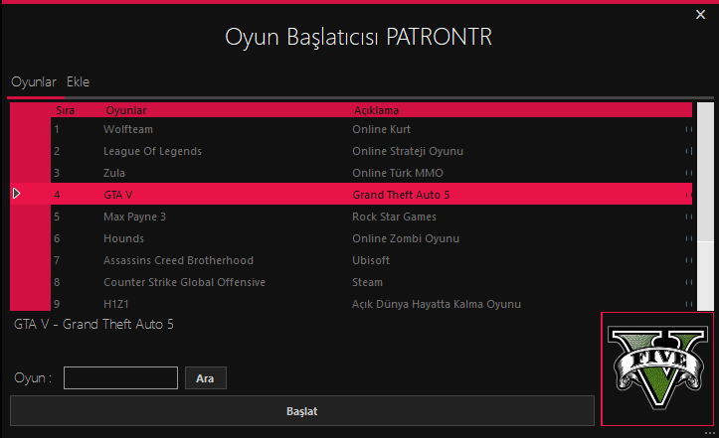The image size is (719, 438).
Task: Focus the Oyun search input field
Action: [x=120, y=378]
